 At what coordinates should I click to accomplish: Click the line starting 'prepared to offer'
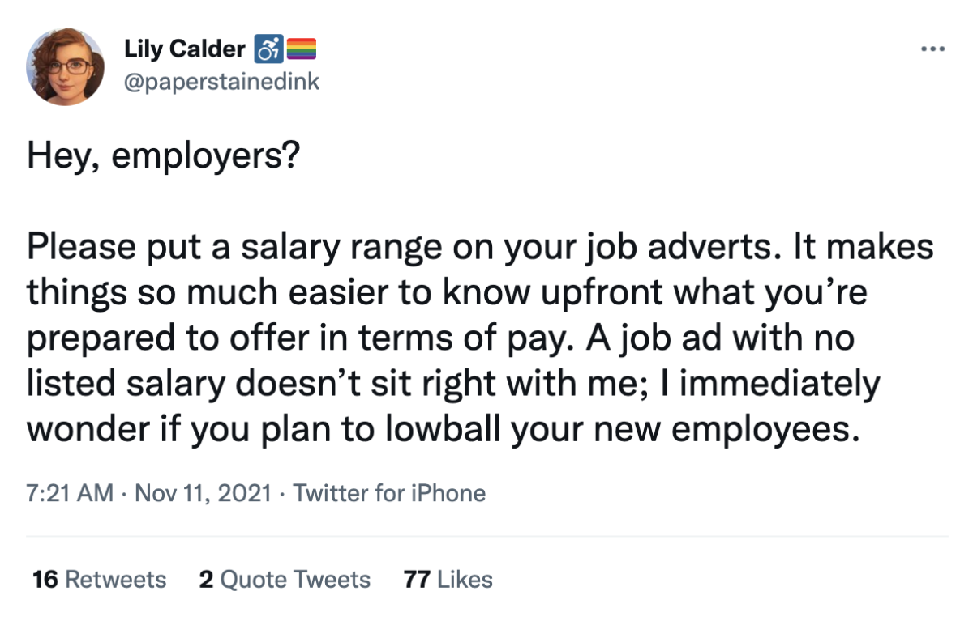tap(440, 338)
